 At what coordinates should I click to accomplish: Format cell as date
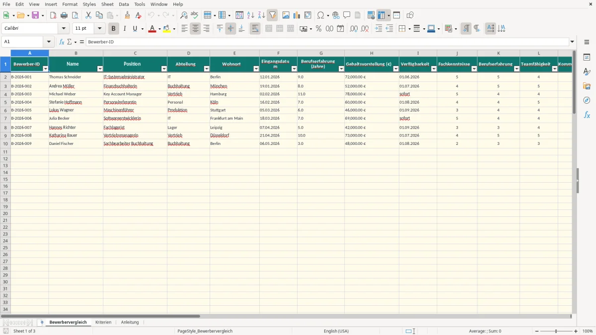(341, 29)
